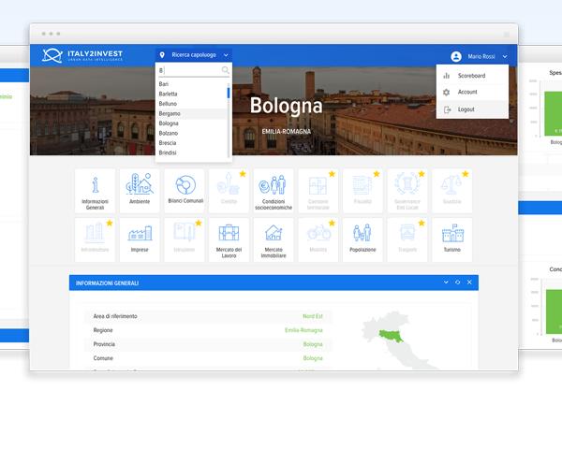Open the Informazioni Generali category tile

pos(95,190)
